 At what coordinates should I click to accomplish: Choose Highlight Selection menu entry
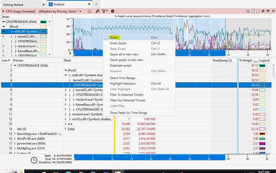[x=139, y=84]
